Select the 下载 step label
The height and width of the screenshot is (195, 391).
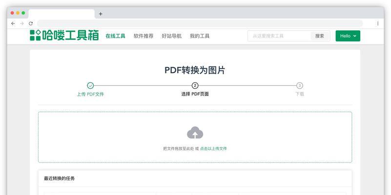pos(300,94)
